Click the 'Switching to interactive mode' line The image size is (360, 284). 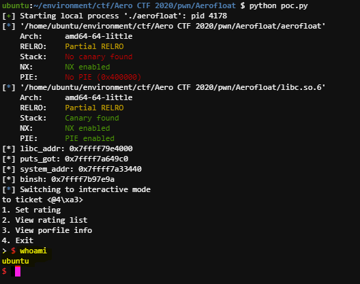(76, 189)
